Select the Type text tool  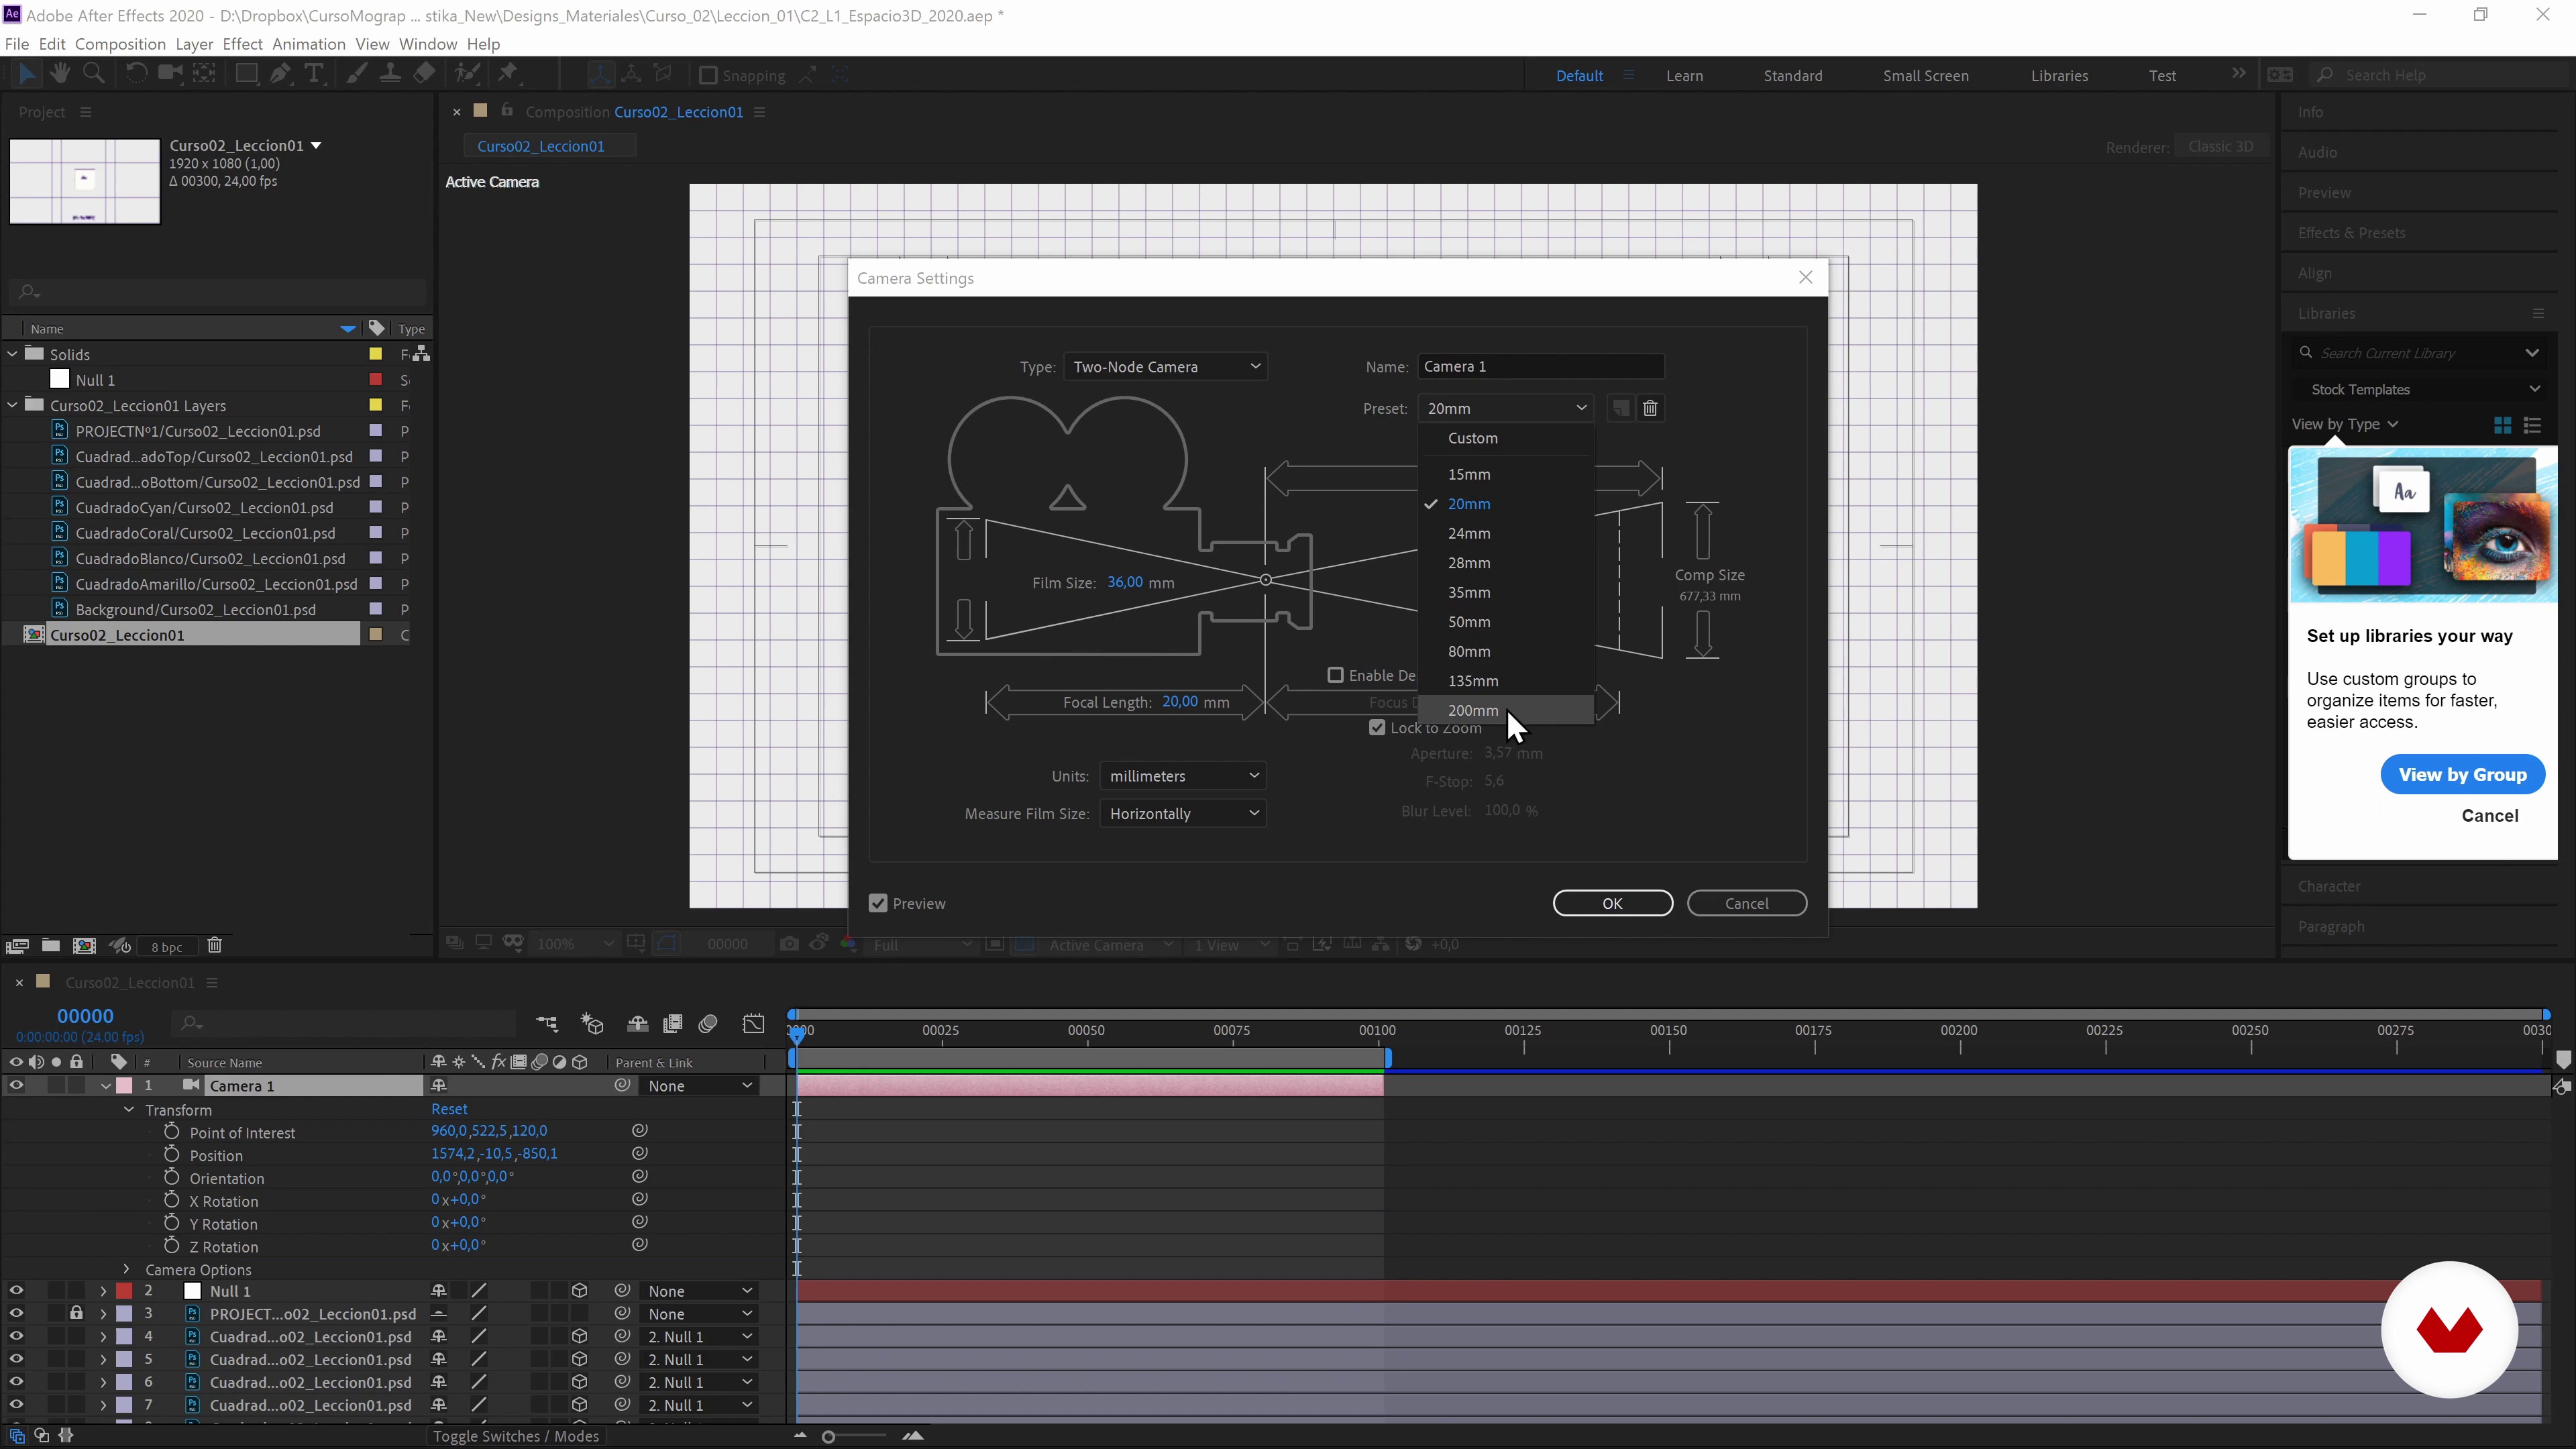click(x=314, y=73)
